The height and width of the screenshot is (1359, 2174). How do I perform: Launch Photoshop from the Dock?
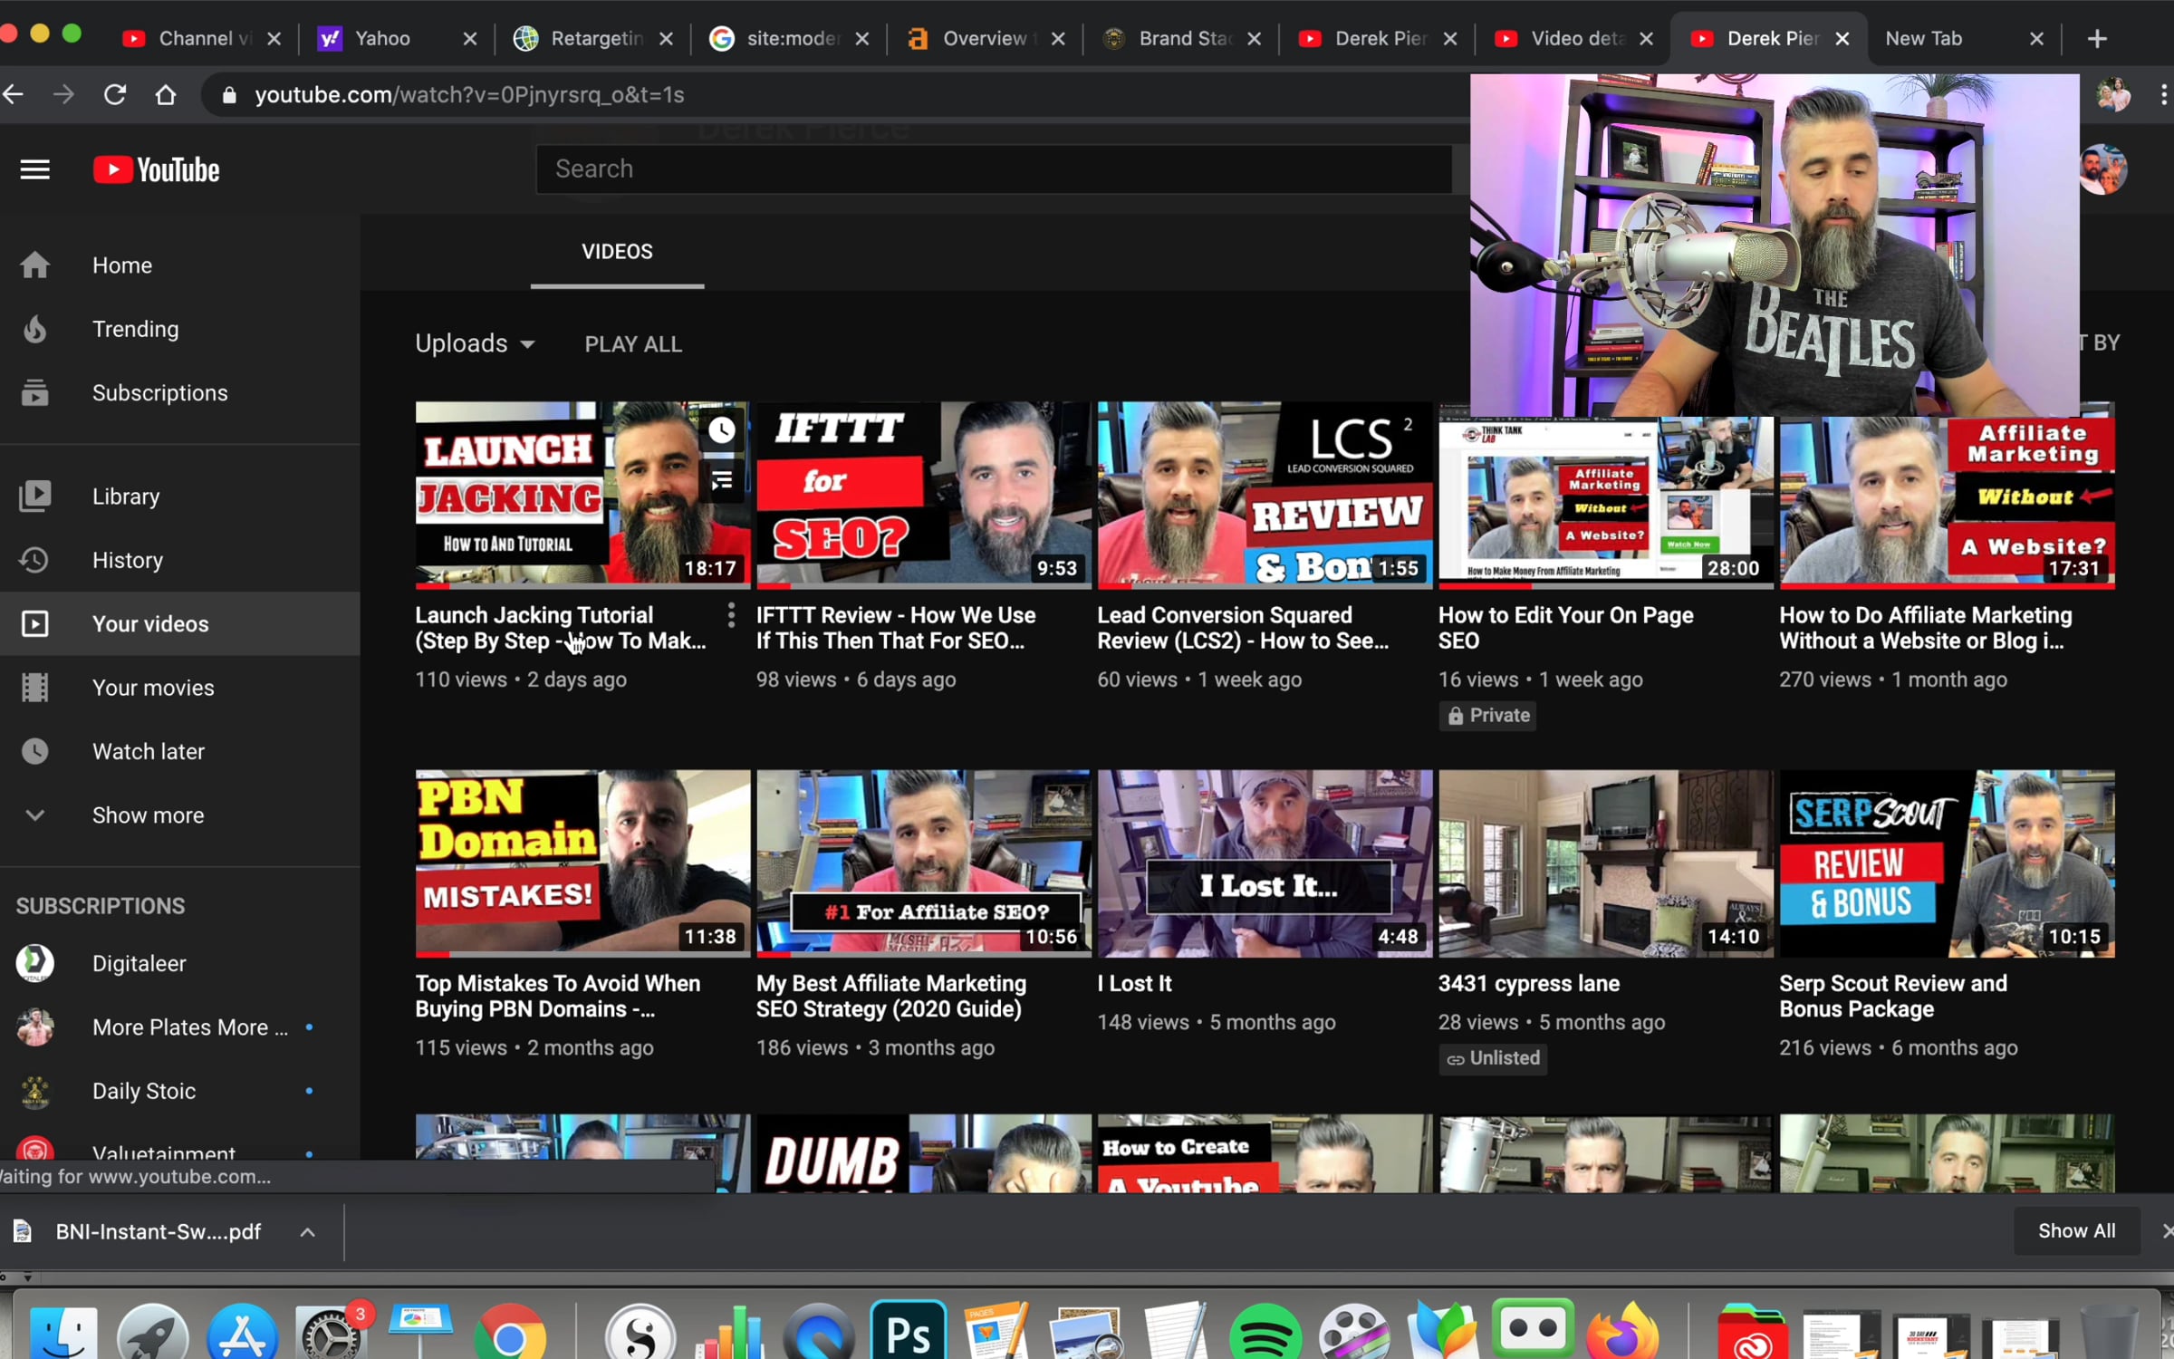tap(909, 1332)
